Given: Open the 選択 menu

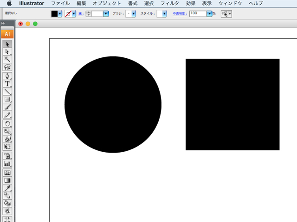Looking at the screenshot, I should coord(149,3).
